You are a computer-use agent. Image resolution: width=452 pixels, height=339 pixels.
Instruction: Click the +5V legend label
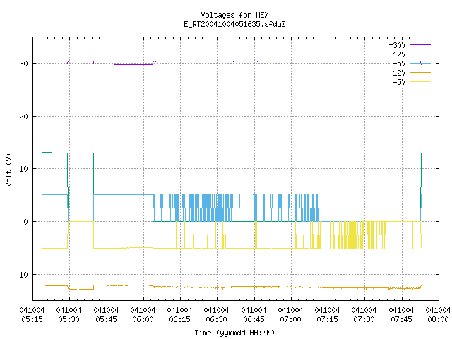(399, 64)
